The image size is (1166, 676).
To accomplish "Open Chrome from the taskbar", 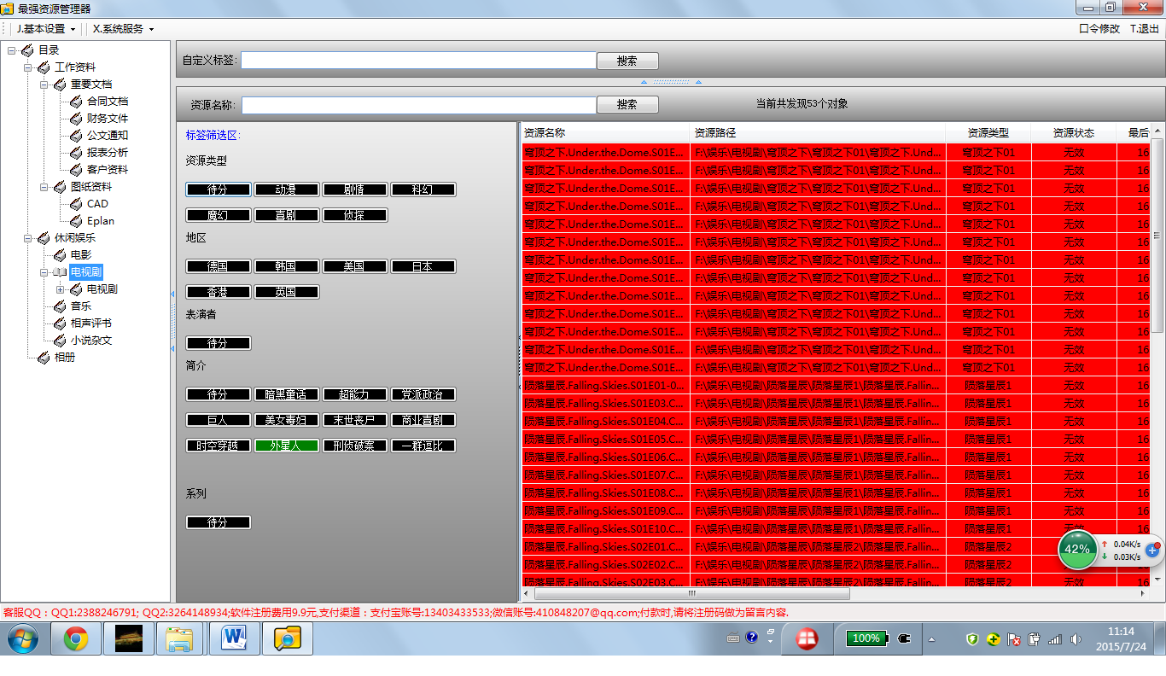I will pos(76,638).
